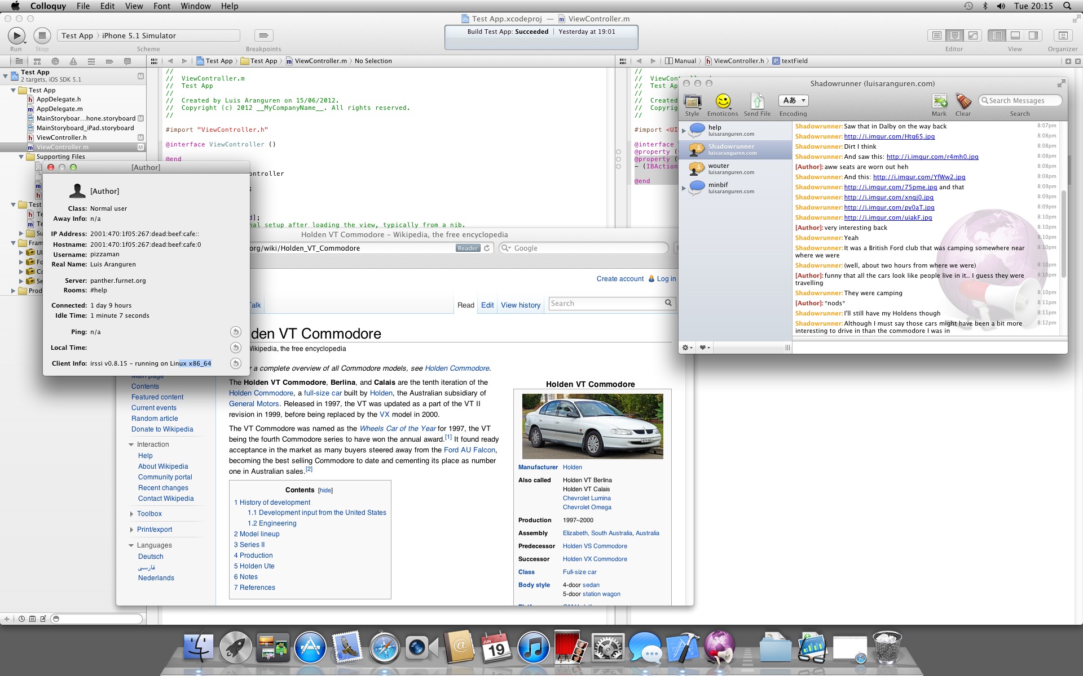This screenshot has width=1083, height=676.
Task: Click Mark icon in Colloquy toolbar
Action: 939,101
